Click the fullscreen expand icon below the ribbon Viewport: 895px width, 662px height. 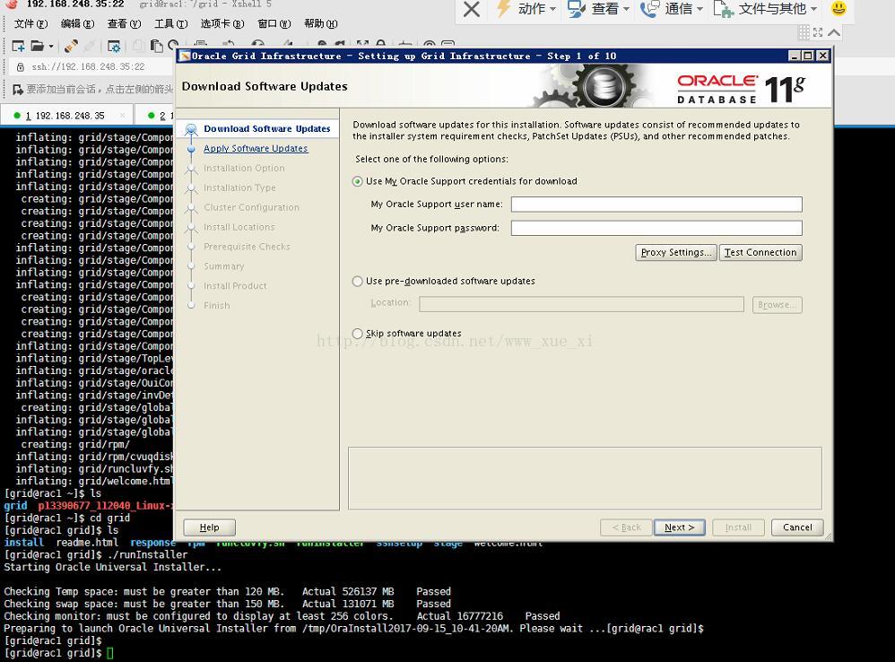817,31
